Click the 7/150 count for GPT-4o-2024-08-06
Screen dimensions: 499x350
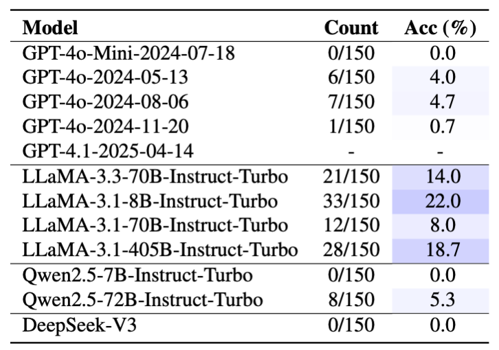pyautogui.click(x=351, y=102)
